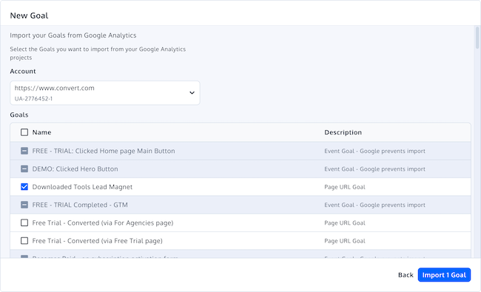Click the New Goal dialog title

(29, 16)
